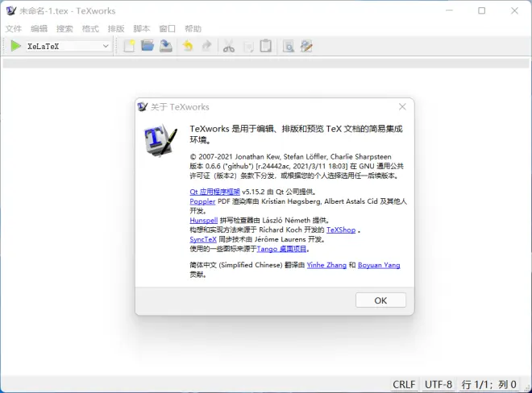Open the 窗口 menu
The height and width of the screenshot is (393, 532).
point(168,29)
